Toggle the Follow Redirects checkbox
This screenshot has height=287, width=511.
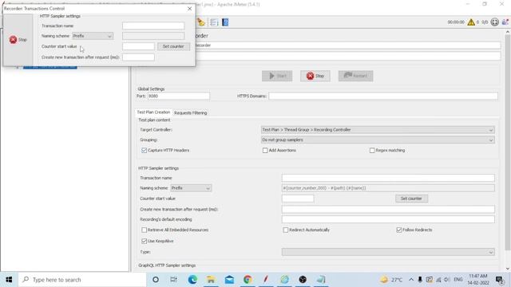point(399,230)
